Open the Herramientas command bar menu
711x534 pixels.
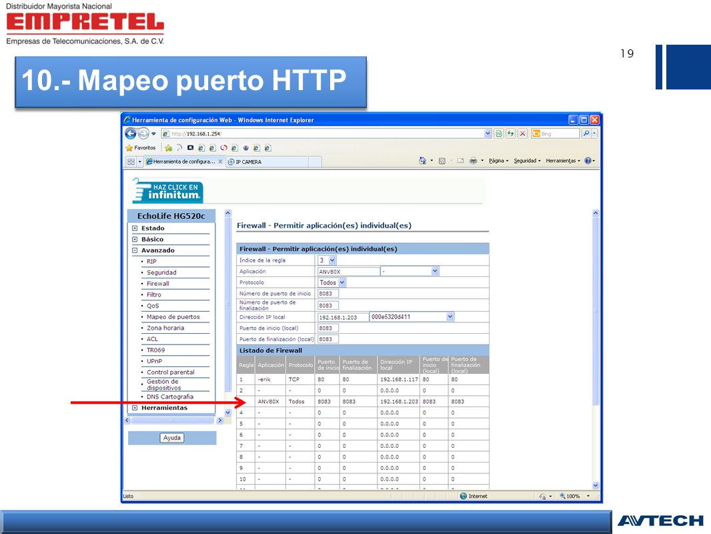point(563,161)
